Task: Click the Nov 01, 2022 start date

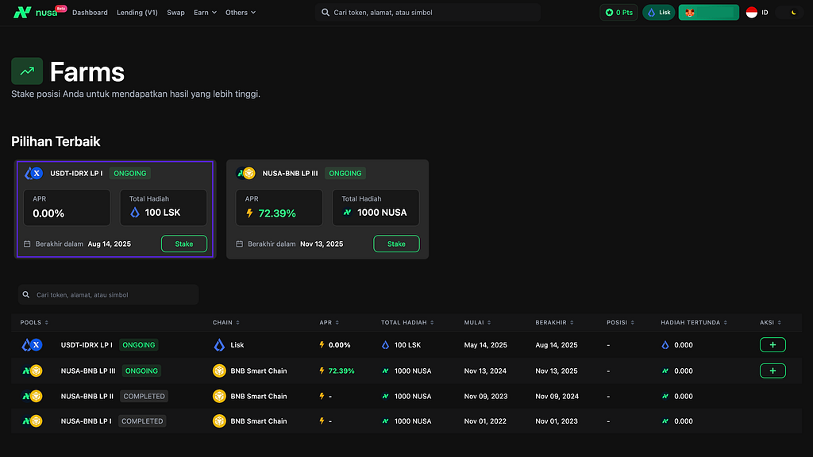Action: [485, 421]
